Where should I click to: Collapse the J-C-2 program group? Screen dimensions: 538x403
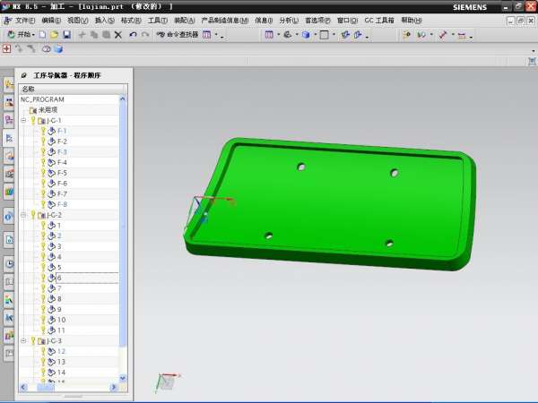tap(23, 215)
